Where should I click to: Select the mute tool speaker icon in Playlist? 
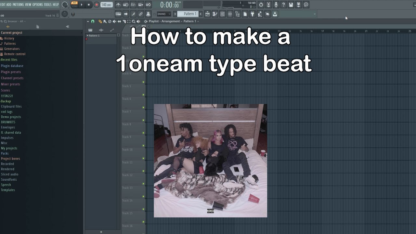point(114,21)
